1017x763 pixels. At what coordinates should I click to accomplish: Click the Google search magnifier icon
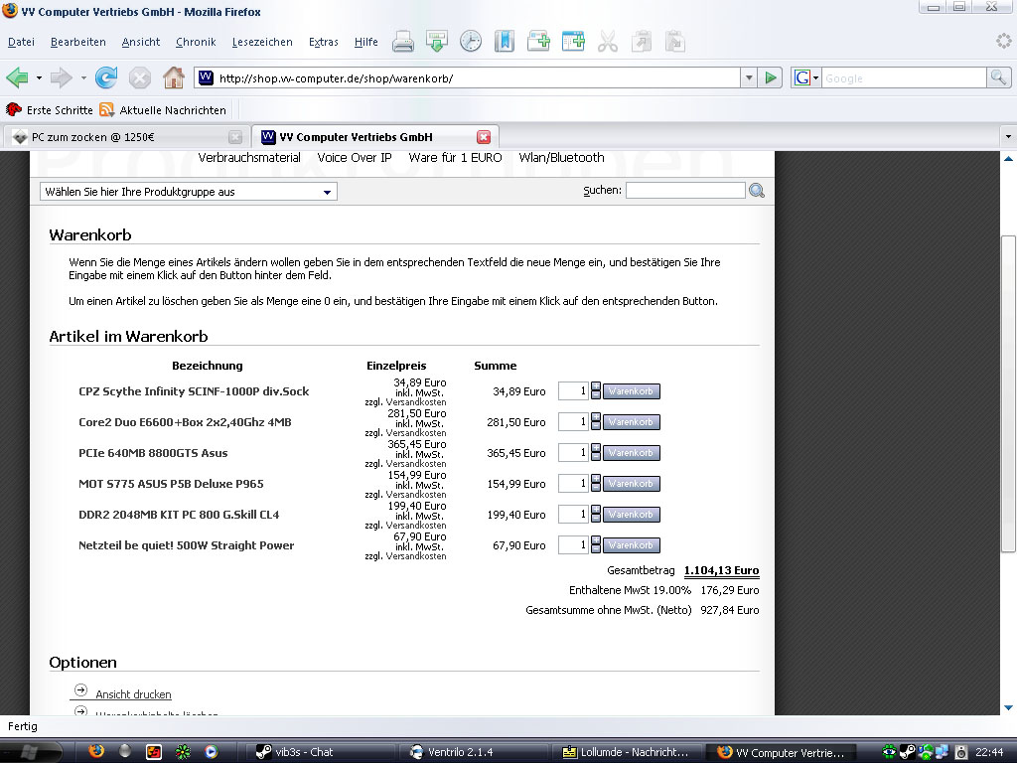click(998, 77)
